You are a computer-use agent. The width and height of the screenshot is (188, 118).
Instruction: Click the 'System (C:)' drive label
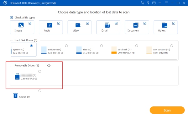coord(18,49)
